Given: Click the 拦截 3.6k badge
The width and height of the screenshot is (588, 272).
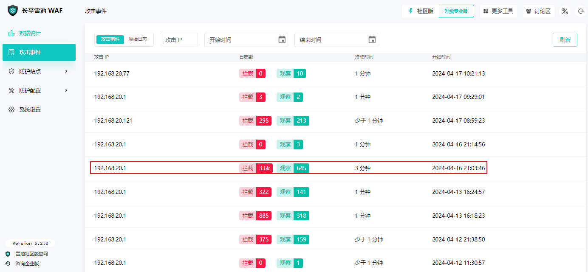Looking at the screenshot, I should pos(255,168).
